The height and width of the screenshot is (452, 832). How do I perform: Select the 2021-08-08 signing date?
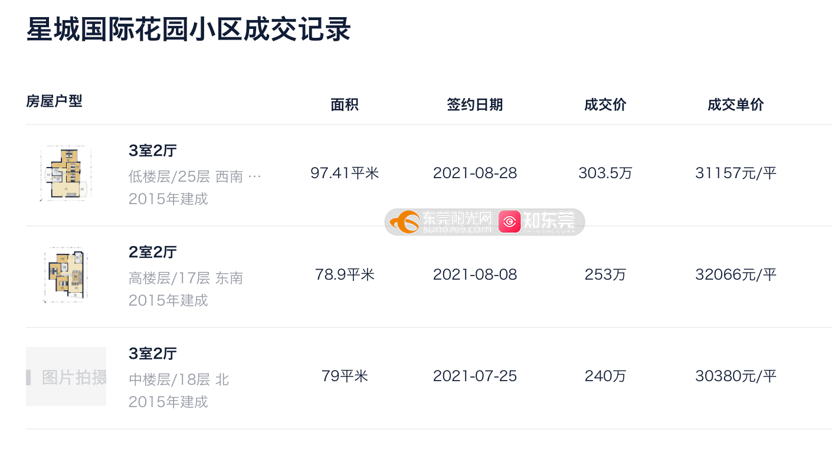[x=475, y=274]
